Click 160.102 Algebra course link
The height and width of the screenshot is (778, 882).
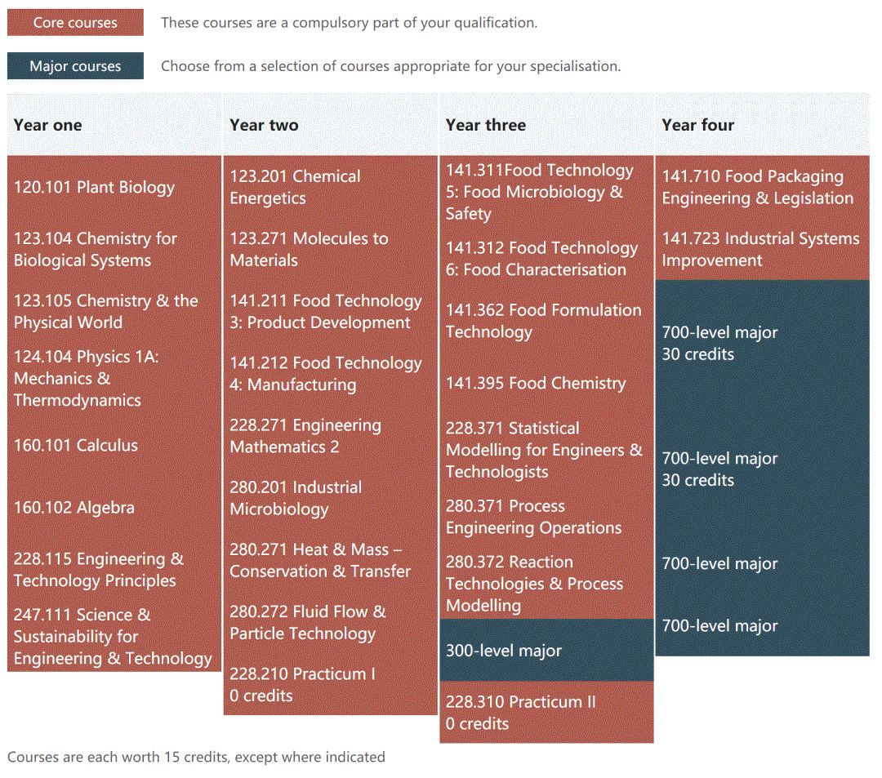pyautogui.click(x=74, y=508)
